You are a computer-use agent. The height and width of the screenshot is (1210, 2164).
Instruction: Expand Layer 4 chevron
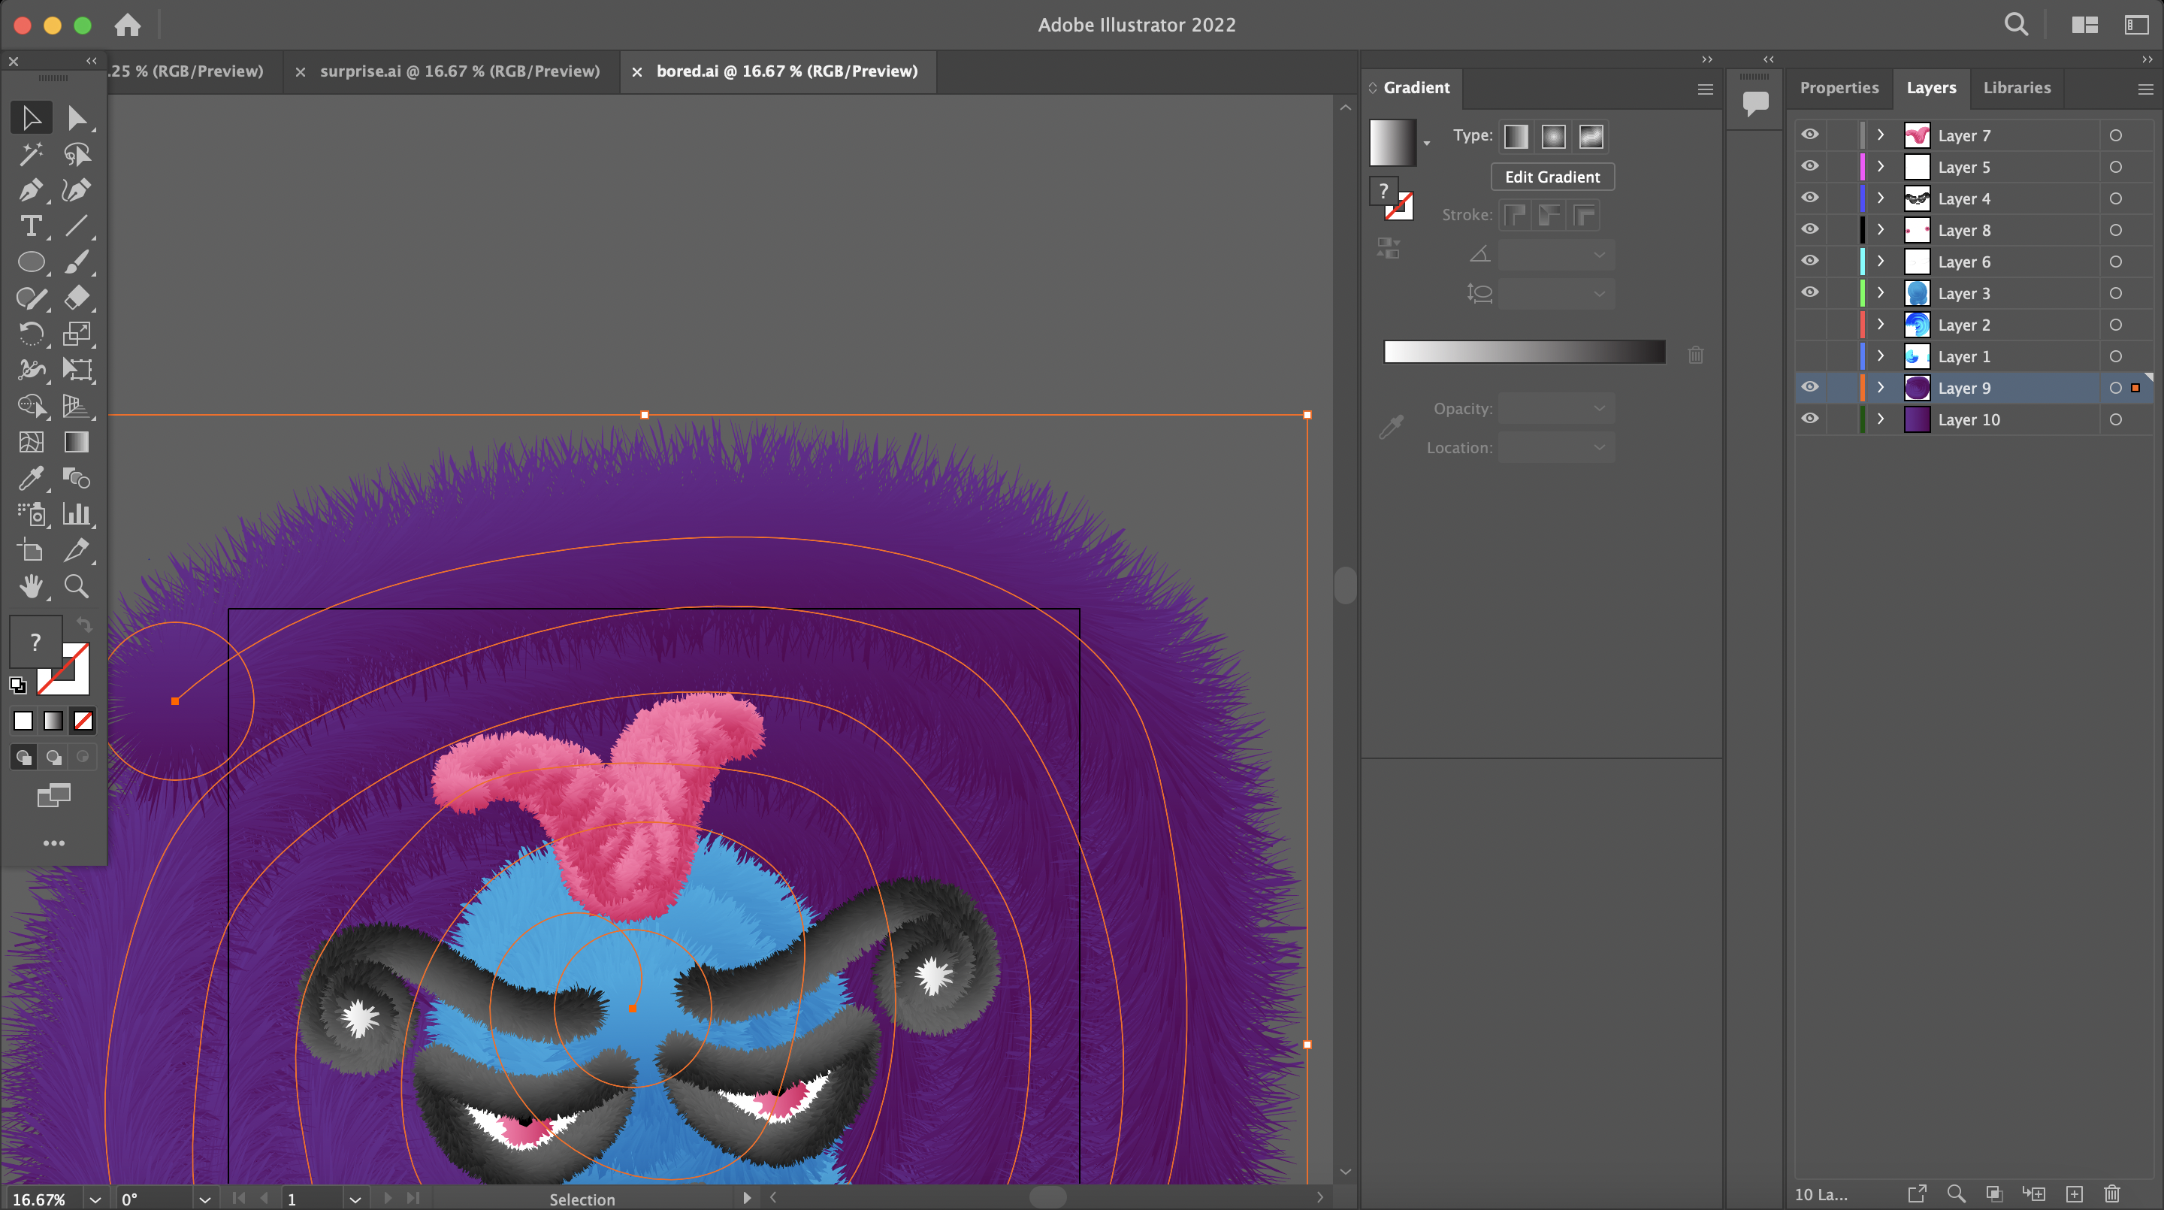click(1881, 198)
